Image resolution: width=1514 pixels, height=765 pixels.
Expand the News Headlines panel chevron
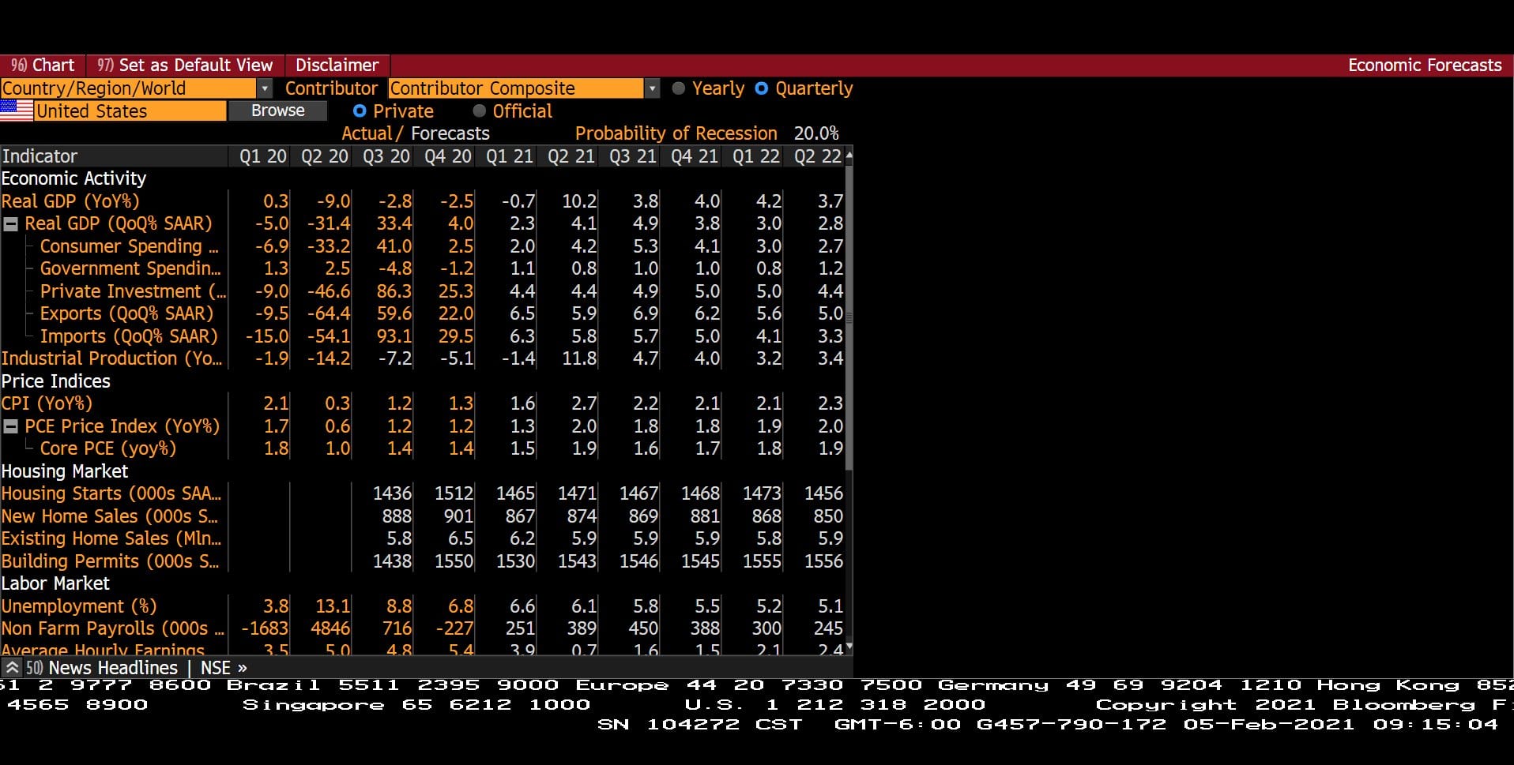tap(12, 668)
